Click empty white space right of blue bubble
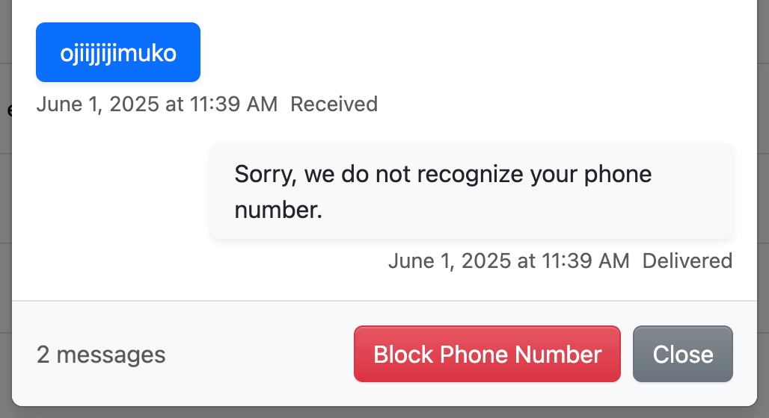This screenshot has width=769, height=418. pyautogui.click(x=449, y=52)
